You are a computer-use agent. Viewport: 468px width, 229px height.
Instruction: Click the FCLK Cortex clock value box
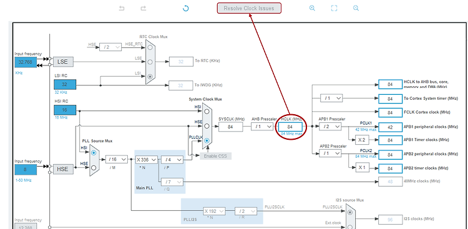(x=390, y=112)
